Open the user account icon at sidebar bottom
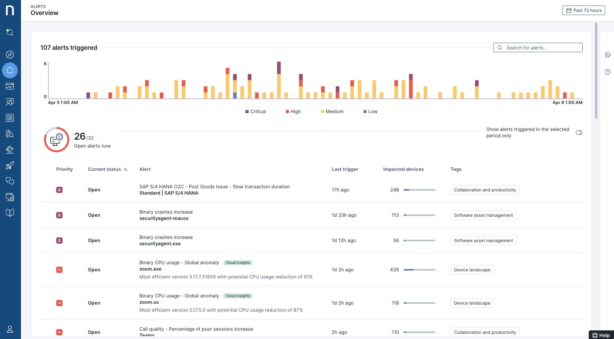 (x=10, y=329)
